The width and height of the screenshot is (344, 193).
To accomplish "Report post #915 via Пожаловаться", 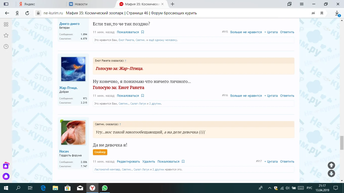I will point(128,32).
